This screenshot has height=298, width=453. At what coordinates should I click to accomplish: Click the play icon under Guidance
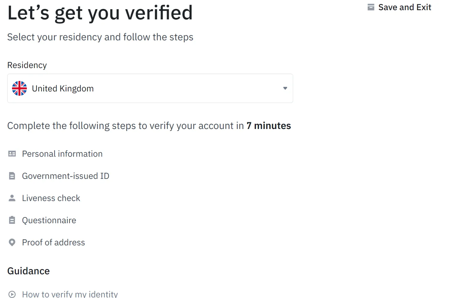coord(12,294)
